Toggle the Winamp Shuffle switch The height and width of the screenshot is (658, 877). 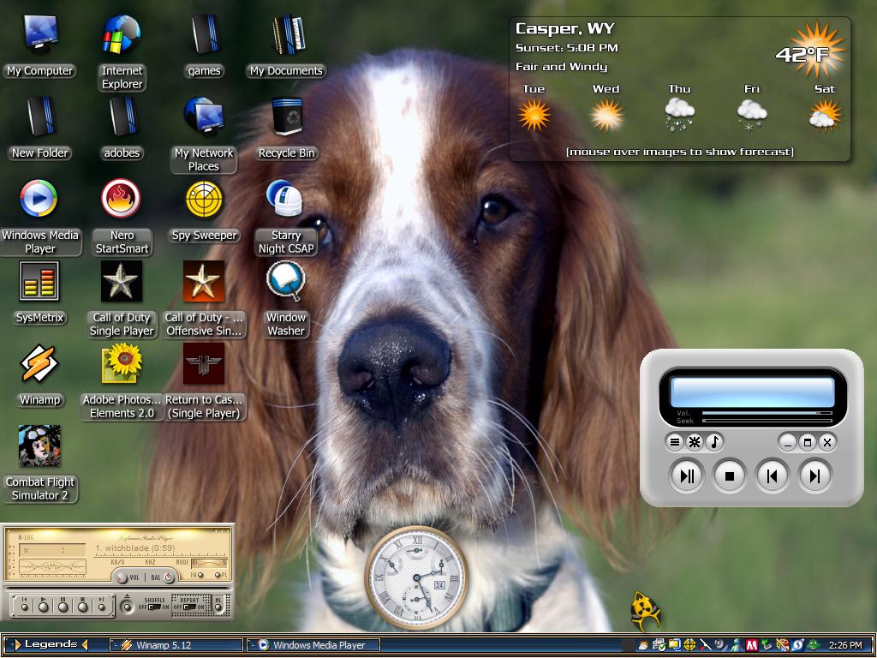coord(154,607)
